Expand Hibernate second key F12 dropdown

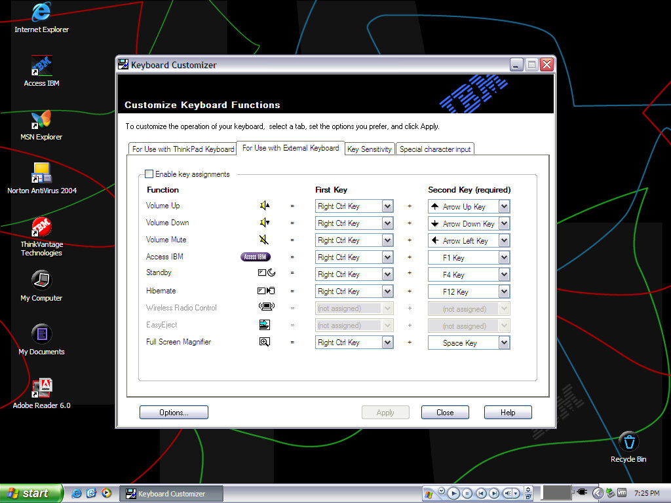(x=504, y=291)
